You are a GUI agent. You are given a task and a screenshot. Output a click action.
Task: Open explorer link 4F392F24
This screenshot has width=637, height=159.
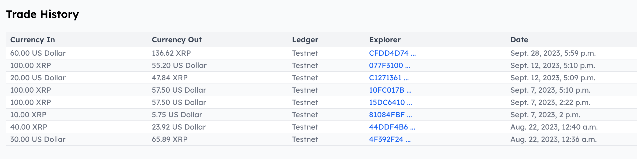390,139
